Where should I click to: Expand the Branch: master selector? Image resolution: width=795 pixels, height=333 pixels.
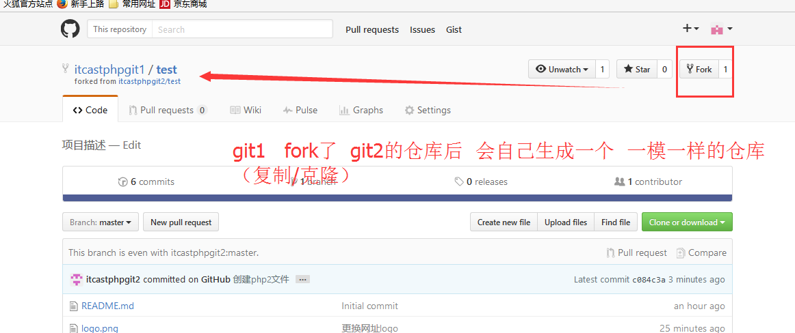point(101,222)
